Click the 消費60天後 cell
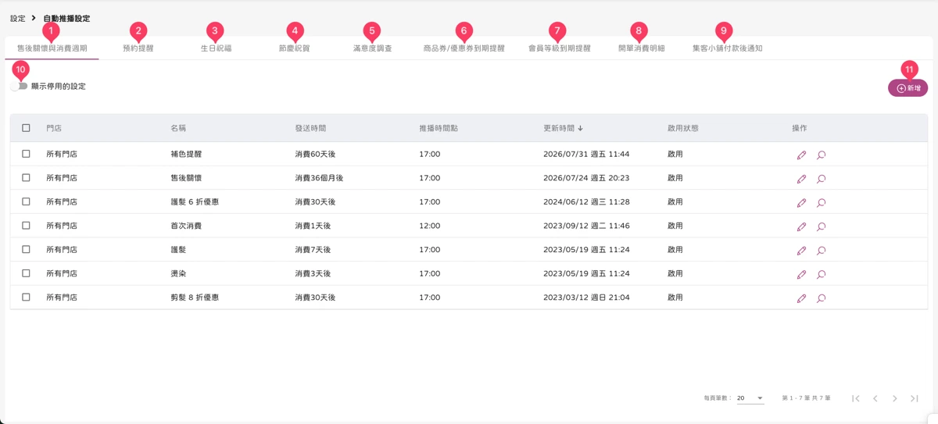 click(x=315, y=154)
